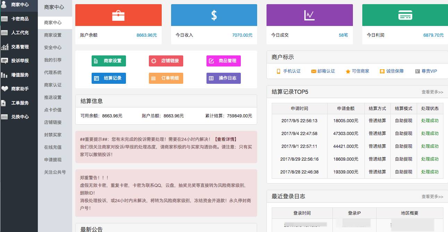Open 关注公众号 submenu item
This screenshot has height=232, width=448.
click(x=55, y=172)
